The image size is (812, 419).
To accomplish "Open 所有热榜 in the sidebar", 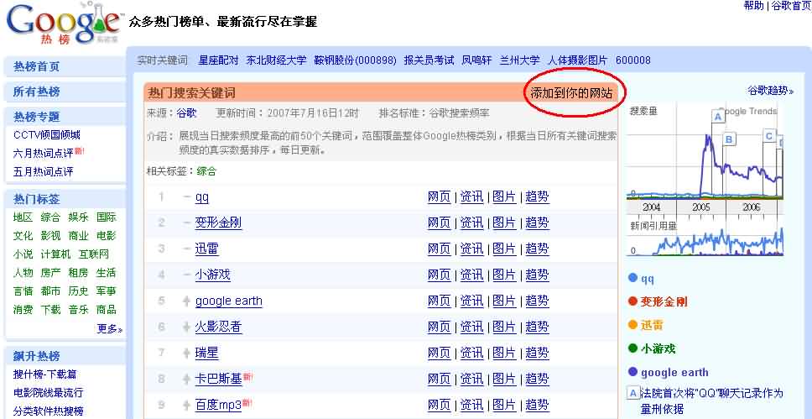I will [x=36, y=92].
